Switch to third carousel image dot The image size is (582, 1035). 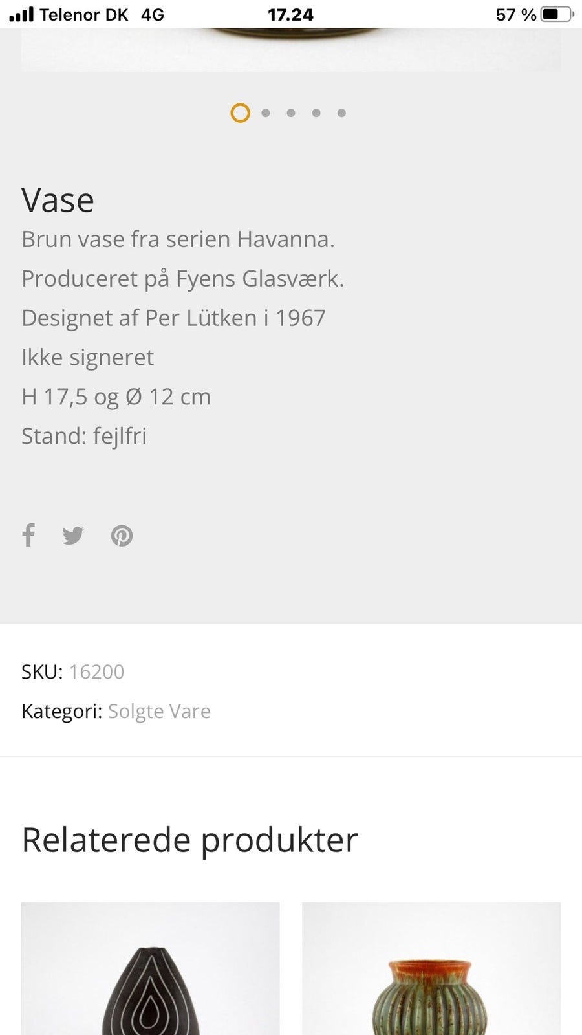tap(291, 113)
